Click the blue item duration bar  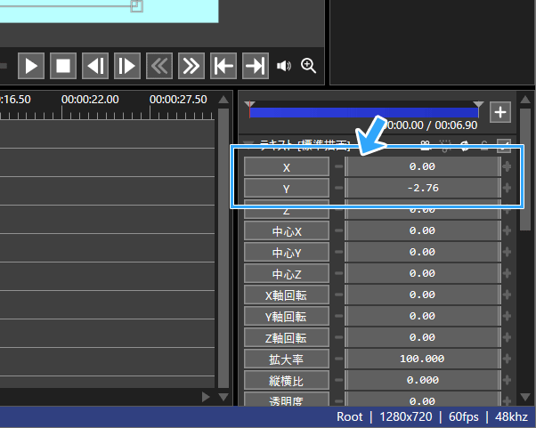[x=364, y=113]
